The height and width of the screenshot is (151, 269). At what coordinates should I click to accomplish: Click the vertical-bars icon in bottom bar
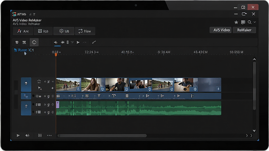(40, 136)
